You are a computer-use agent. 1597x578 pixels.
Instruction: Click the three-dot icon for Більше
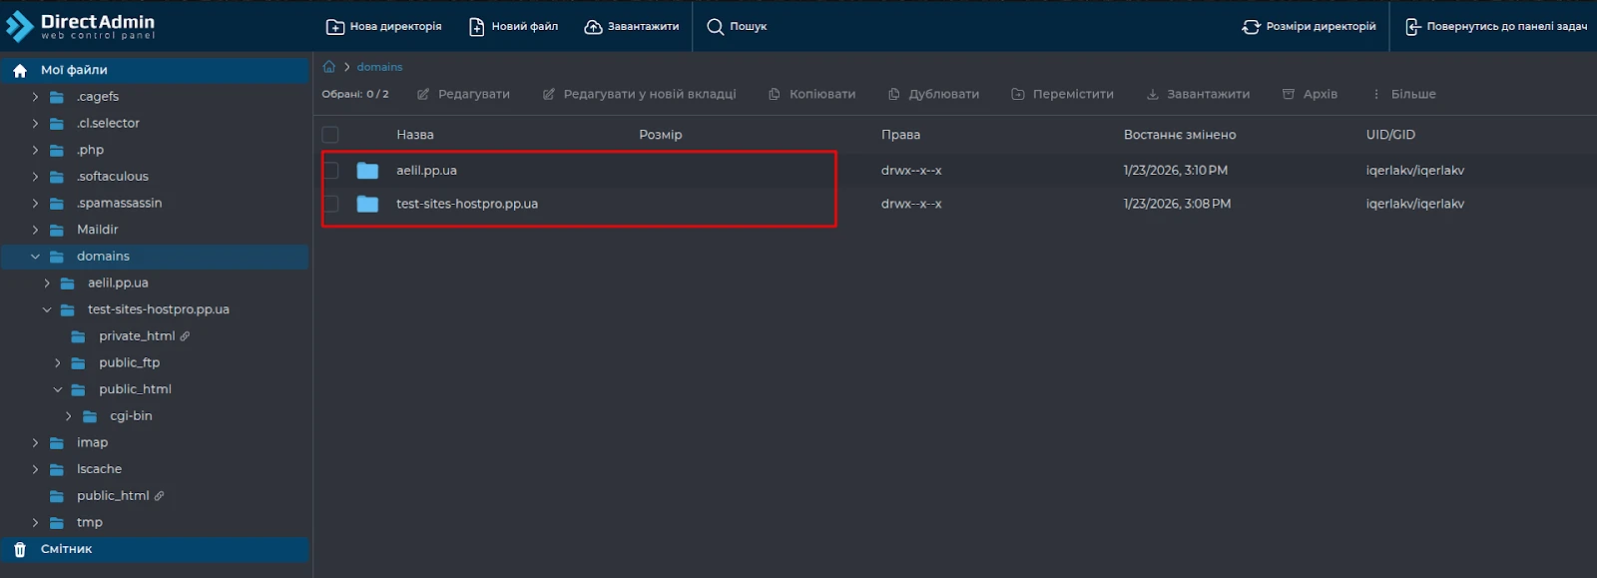click(x=1376, y=94)
